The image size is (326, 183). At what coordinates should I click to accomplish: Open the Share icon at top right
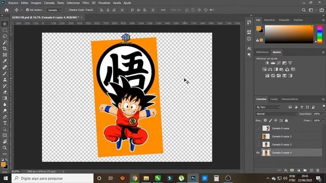(321, 10)
